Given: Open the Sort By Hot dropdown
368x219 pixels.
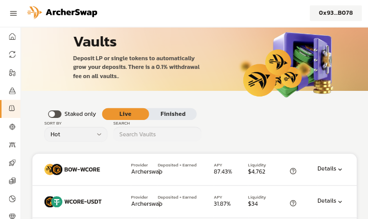Looking at the screenshot, I should click(x=76, y=134).
